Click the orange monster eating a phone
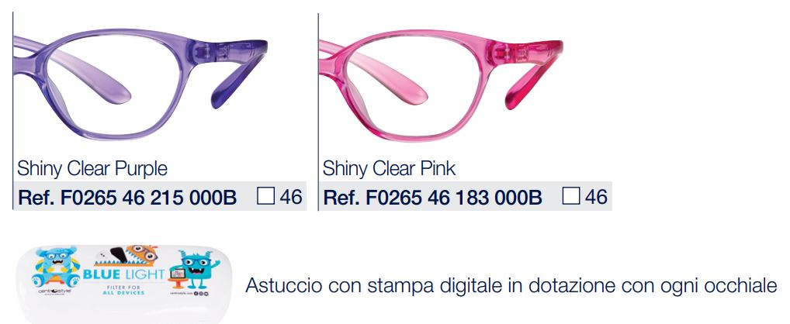This screenshot has width=790, height=324. pos(127,257)
